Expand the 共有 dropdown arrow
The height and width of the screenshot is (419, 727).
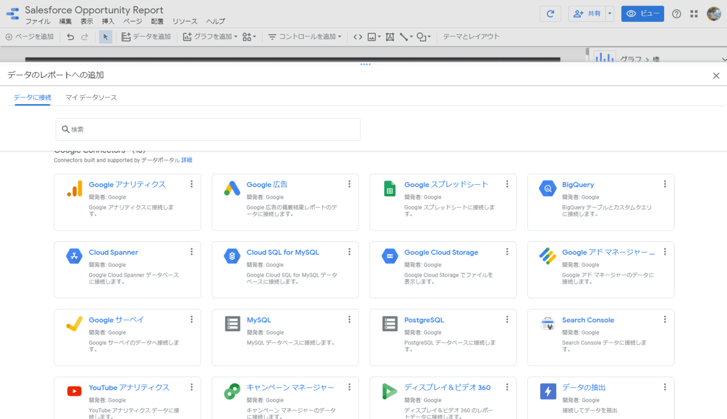609,14
